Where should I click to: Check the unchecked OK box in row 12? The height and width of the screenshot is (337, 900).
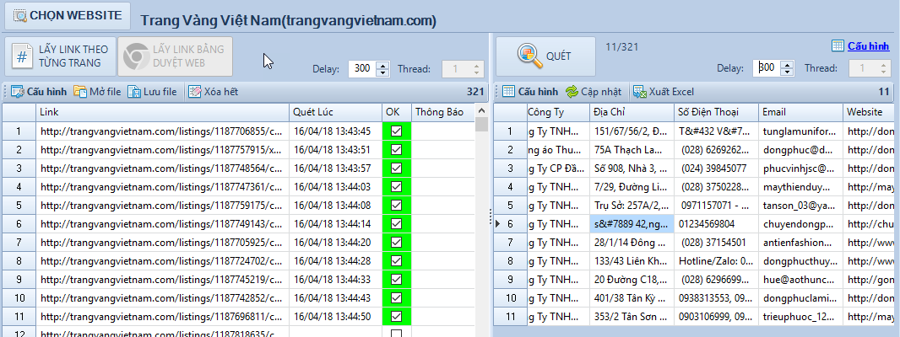tap(396, 334)
